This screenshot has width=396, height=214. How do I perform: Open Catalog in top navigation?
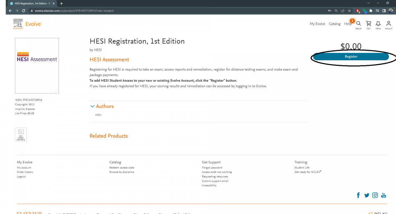(x=335, y=24)
